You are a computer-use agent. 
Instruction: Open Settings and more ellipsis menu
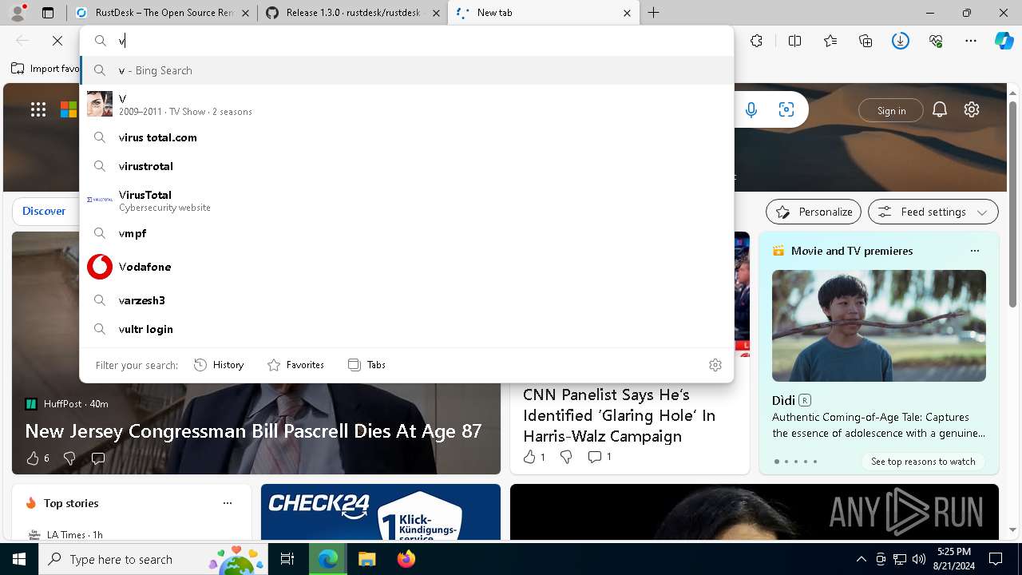click(971, 41)
